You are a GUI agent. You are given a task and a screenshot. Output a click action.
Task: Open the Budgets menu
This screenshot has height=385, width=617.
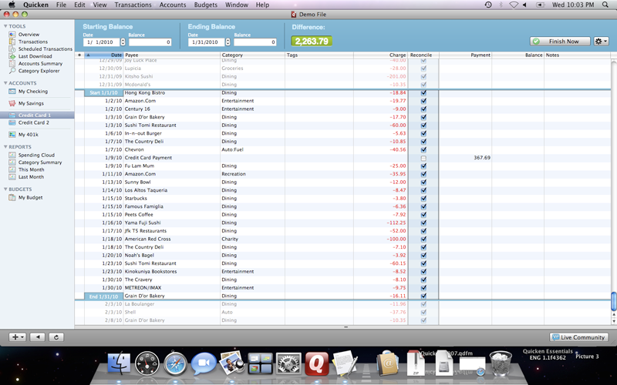tap(206, 5)
